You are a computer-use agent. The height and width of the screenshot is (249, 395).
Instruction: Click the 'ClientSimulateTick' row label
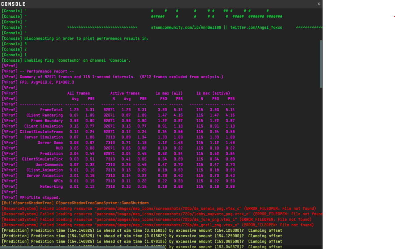(x=42, y=159)
